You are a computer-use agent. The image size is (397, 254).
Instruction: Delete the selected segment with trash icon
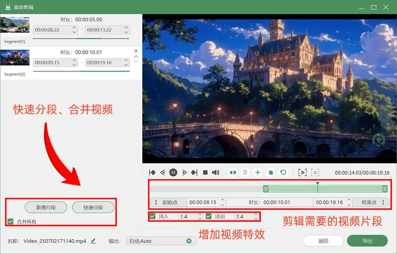(245, 172)
